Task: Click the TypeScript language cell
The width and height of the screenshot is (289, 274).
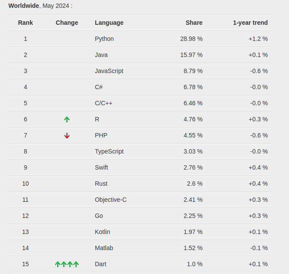Action: (x=109, y=151)
